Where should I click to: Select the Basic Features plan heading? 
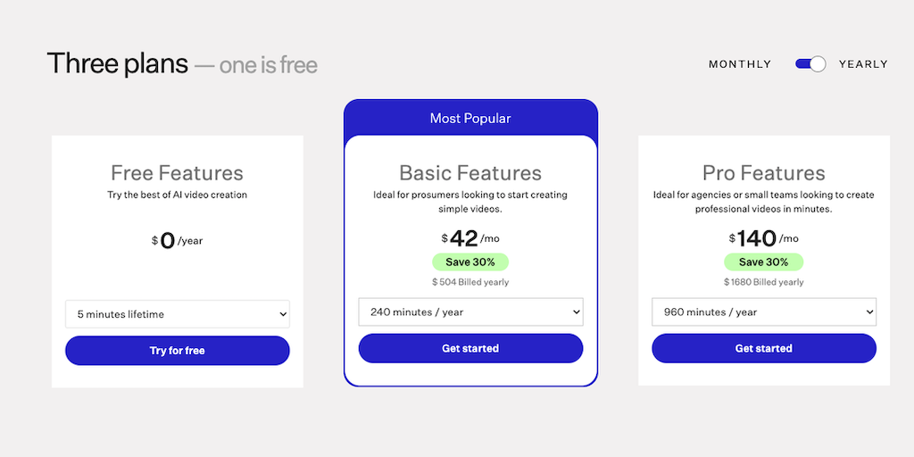pos(470,173)
